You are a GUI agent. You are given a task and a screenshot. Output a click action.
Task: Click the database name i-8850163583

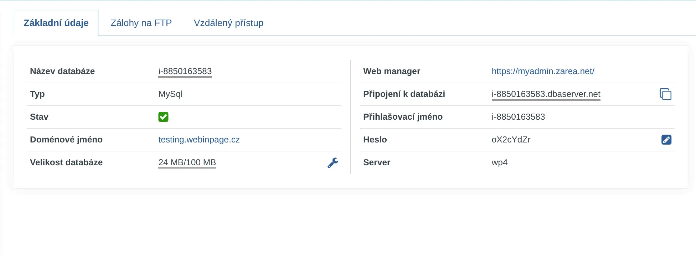185,71
